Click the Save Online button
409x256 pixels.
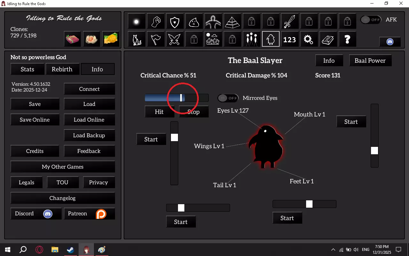[x=35, y=120]
